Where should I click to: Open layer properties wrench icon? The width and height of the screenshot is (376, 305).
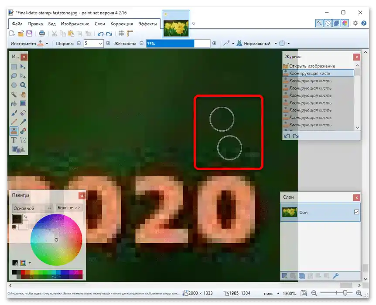point(335,276)
